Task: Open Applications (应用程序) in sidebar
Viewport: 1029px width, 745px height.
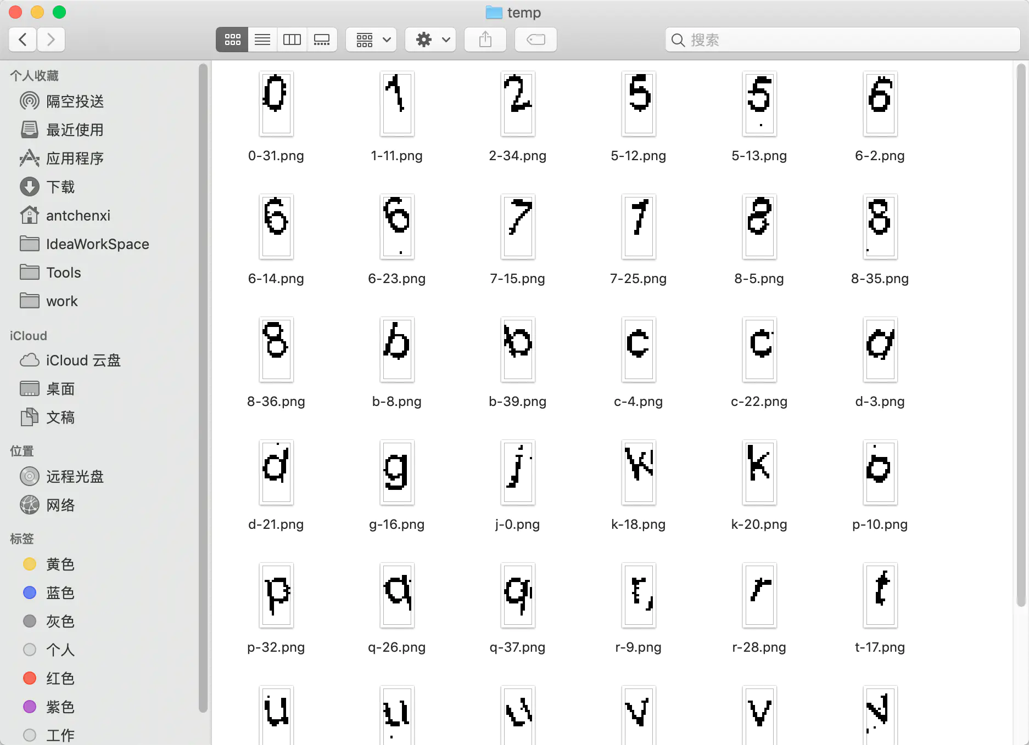Action: point(75,159)
